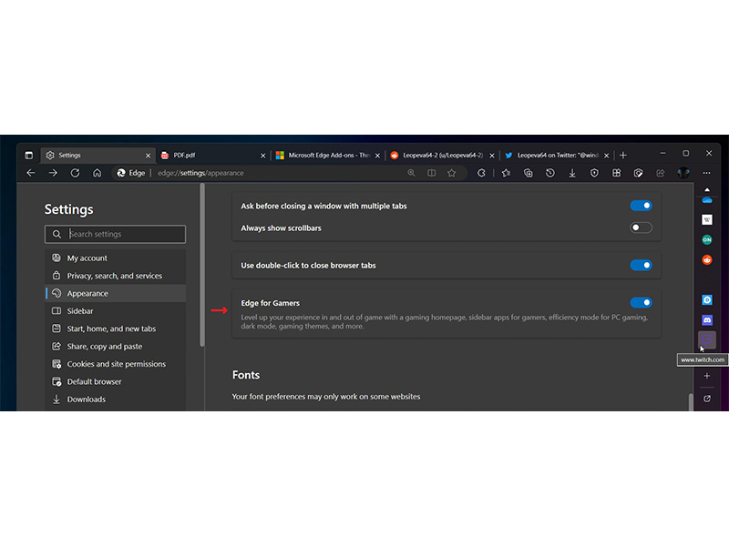Toggle double-click to close browser tabs

(642, 265)
